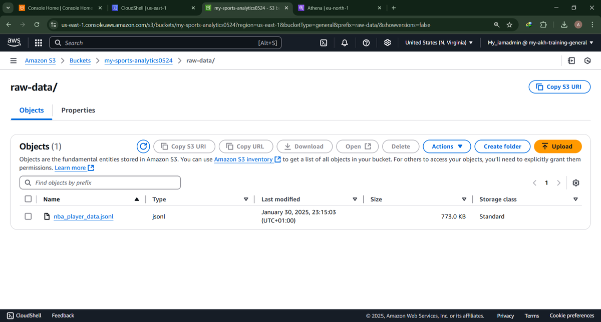Open Chrome three-dot menu
The width and height of the screenshot is (601, 322).
coord(592,24)
